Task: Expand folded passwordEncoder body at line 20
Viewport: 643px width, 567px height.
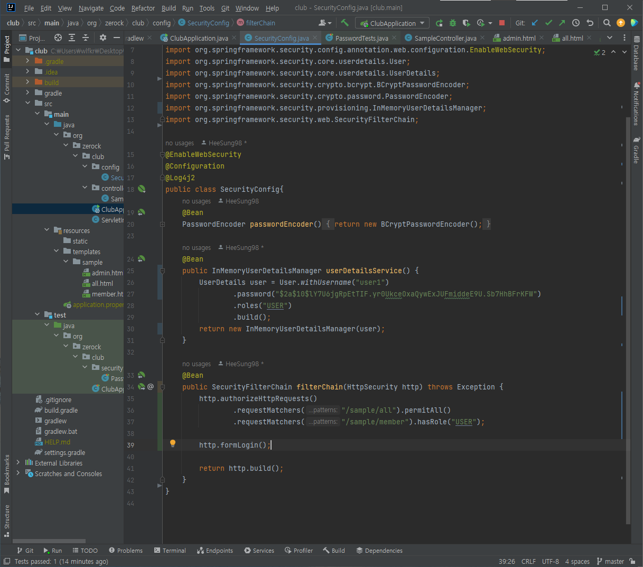Action: tap(162, 224)
